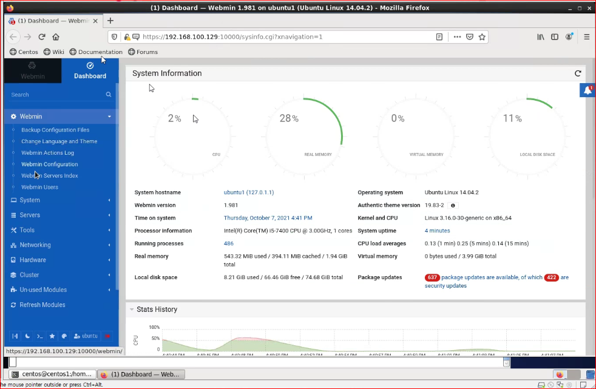Open the command shell prompt icon
Image resolution: width=596 pixels, height=389 pixels.
pos(39,336)
